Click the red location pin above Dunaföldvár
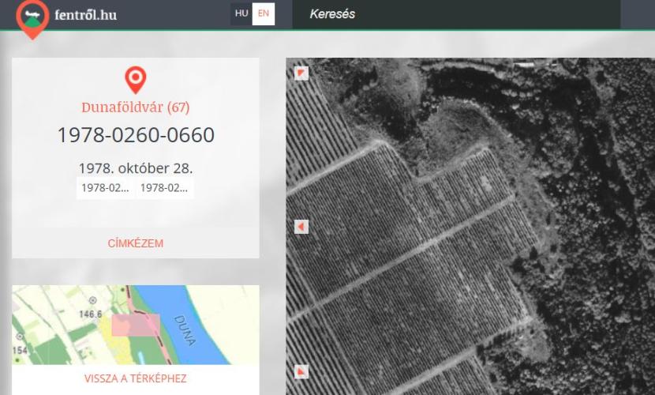The width and height of the screenshot is (655, 395). tap(136, 80)
